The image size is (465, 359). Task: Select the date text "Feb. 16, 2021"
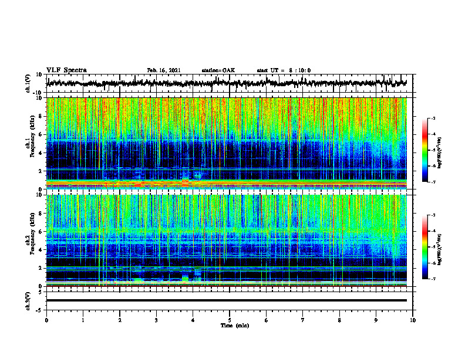point(164,70)
